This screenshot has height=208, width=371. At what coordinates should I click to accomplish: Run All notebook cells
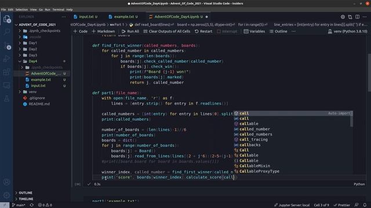(130, 31)
